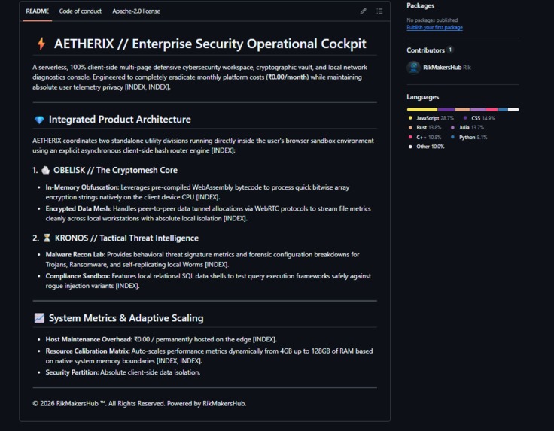
Task: Select JavaScript 28.7% language entry
Action: coord(431,118)
